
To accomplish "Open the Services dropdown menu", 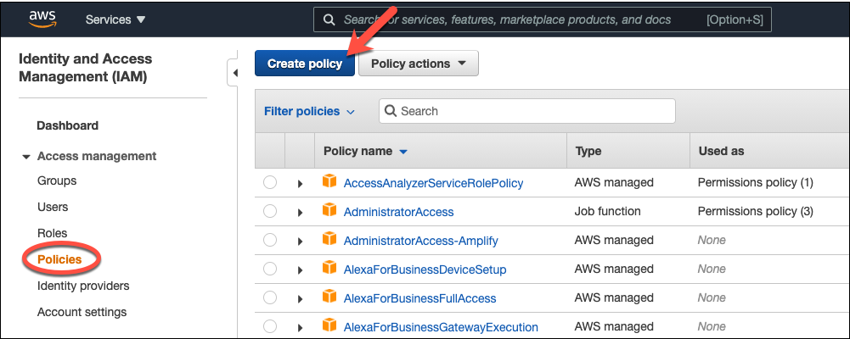I will click(x=115, y=19).
